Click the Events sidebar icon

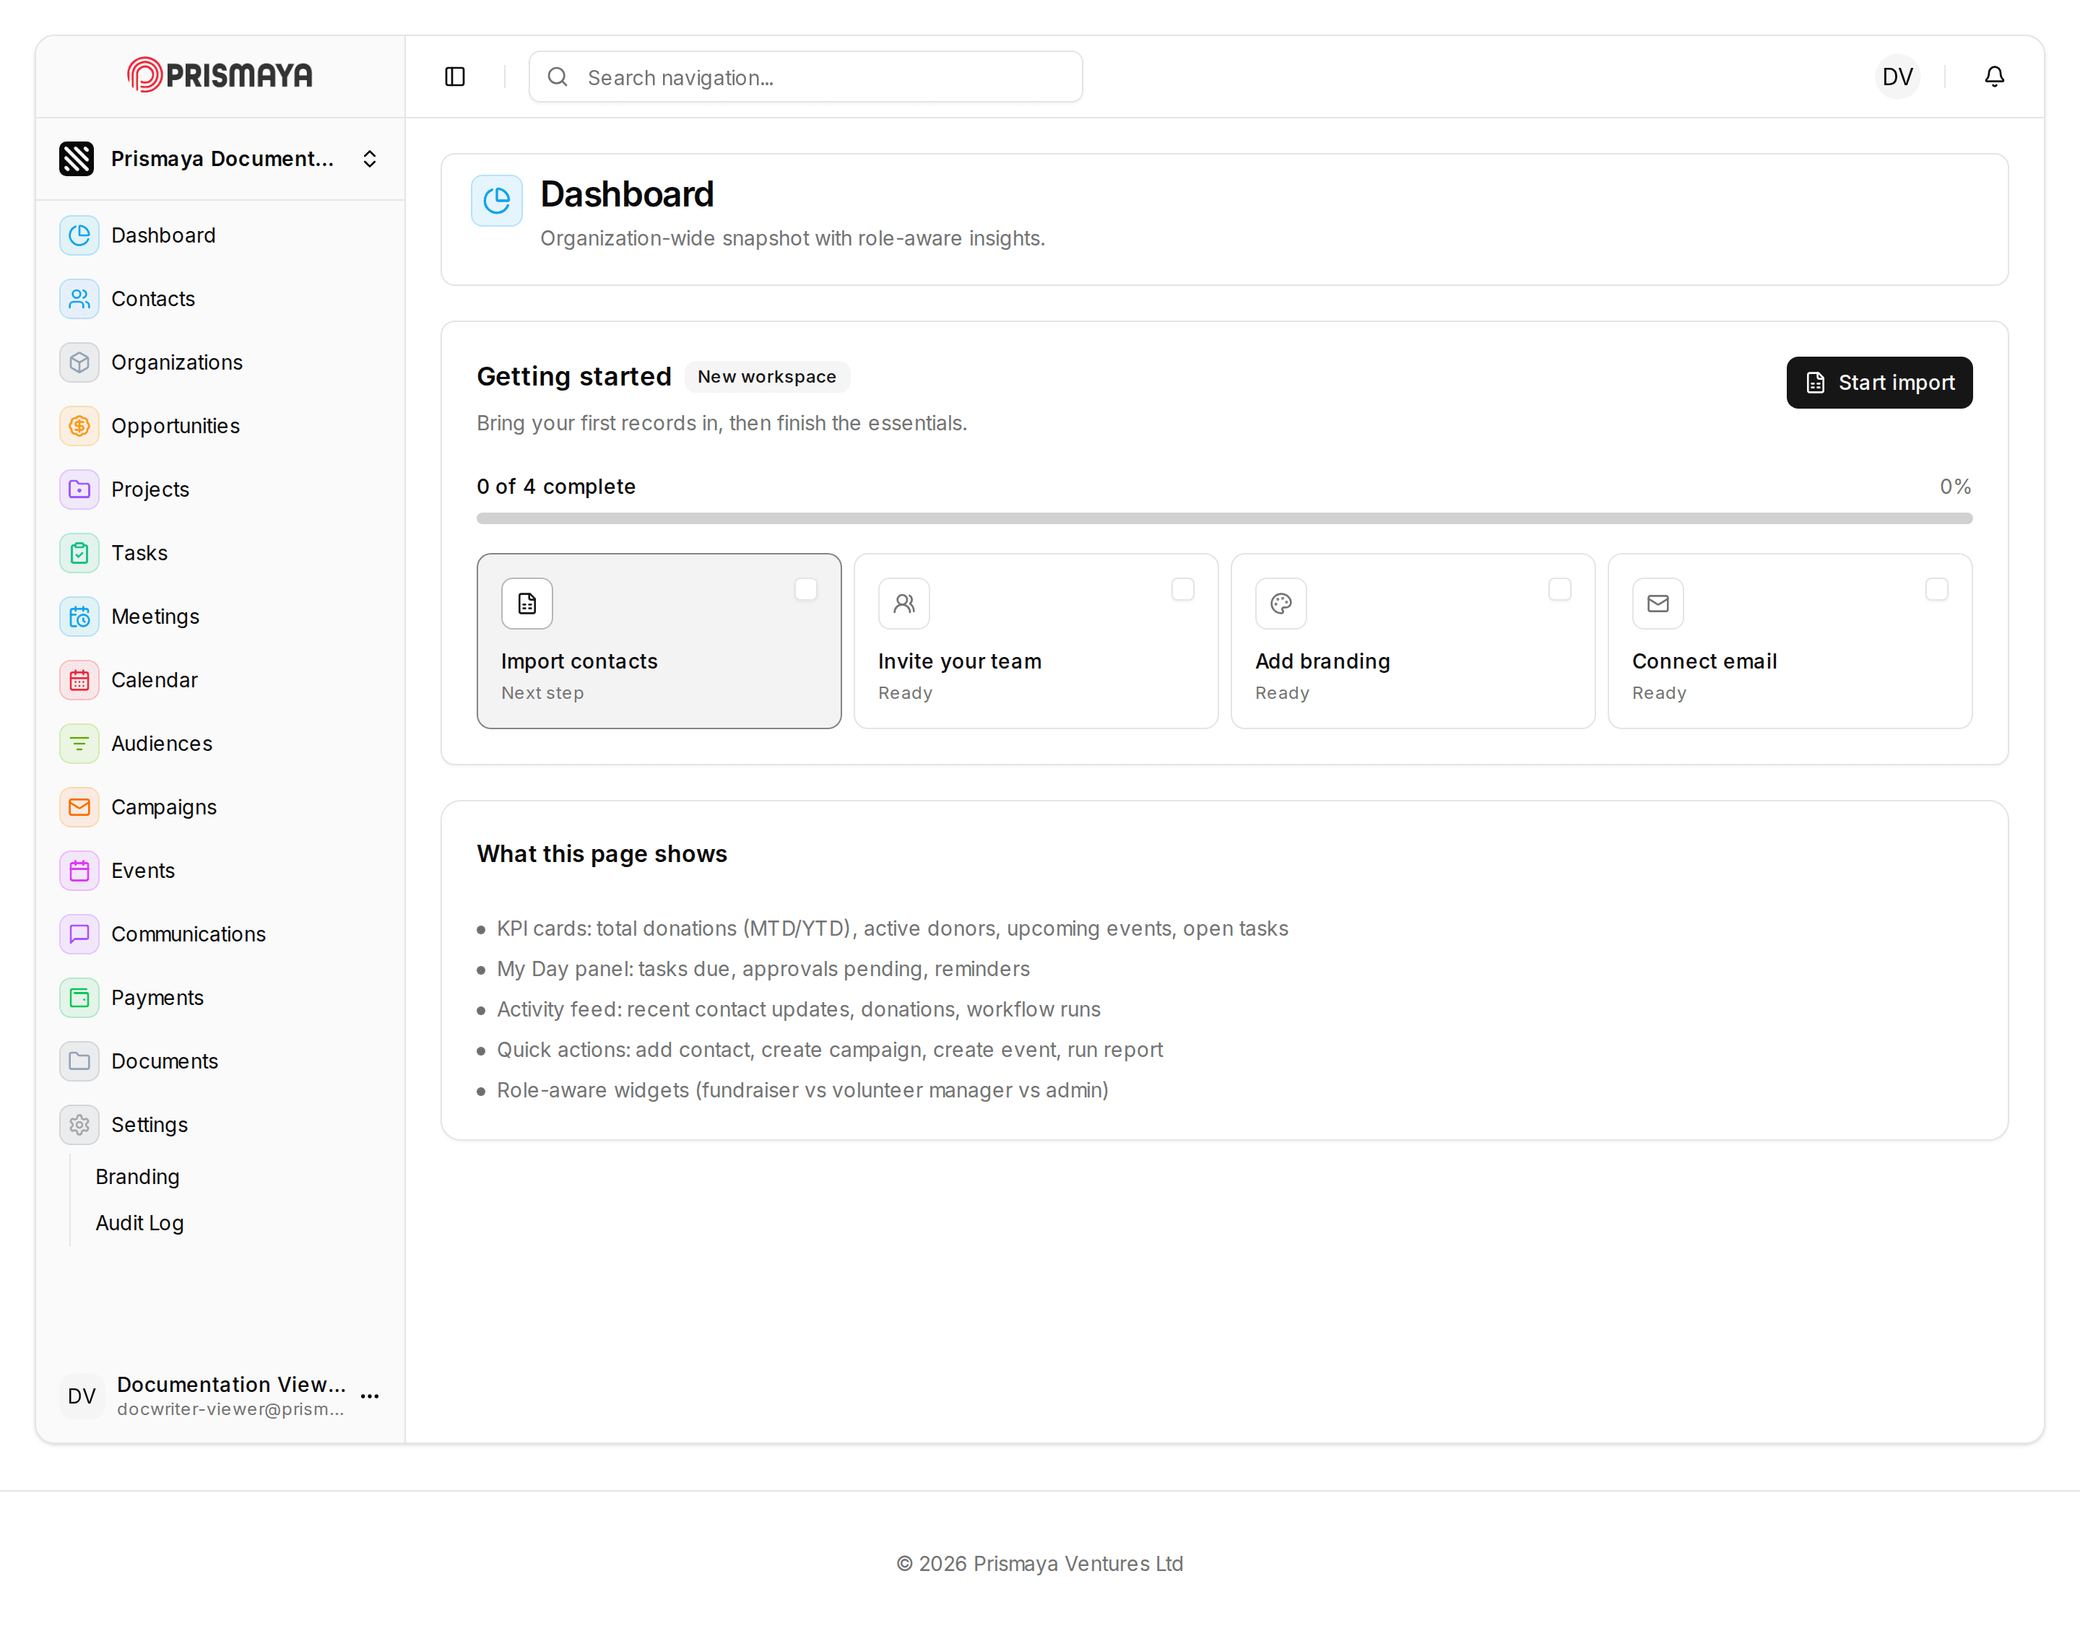coord(79,871)
